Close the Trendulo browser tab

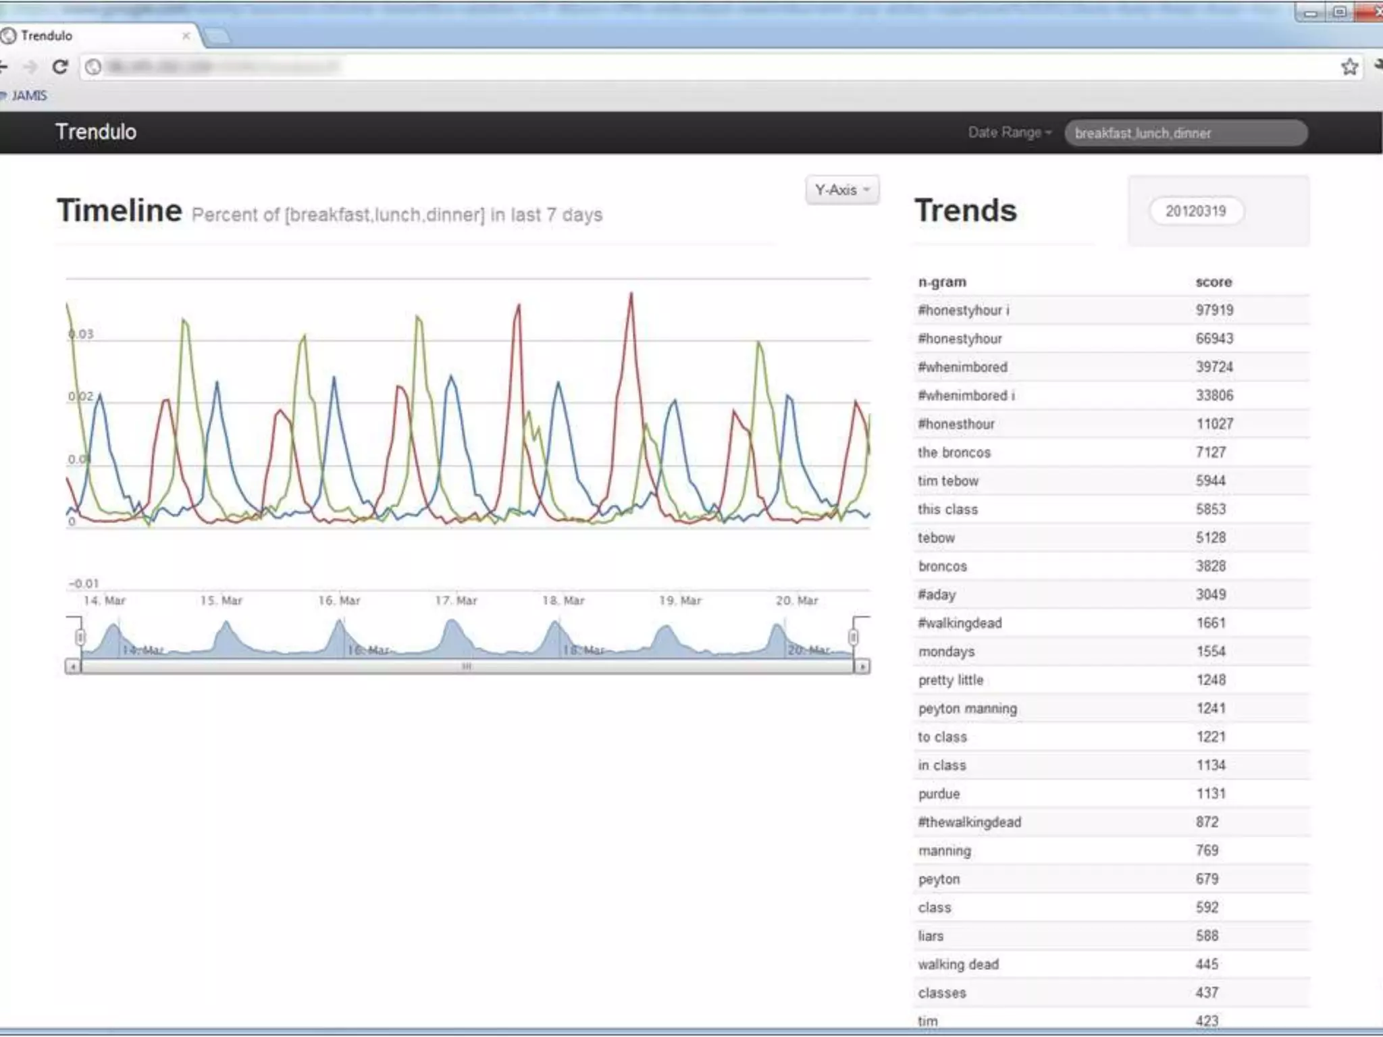[186, 36]
